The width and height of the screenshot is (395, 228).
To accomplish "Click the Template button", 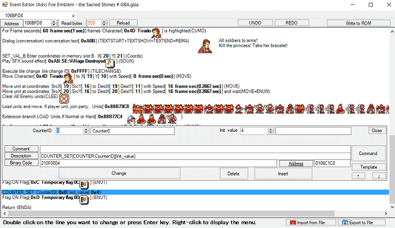I will coord(369,167).
